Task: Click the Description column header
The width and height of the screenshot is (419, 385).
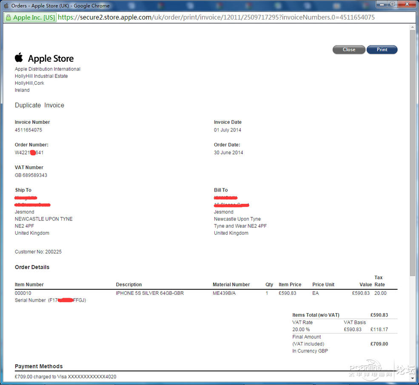Action: [129, 285]
